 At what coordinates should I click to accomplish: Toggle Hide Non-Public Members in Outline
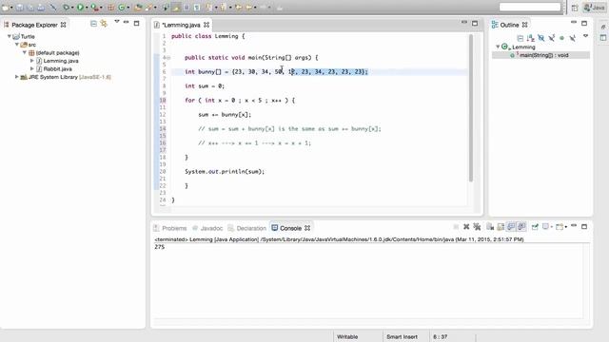pyautogui.click(x=561, y=38)
